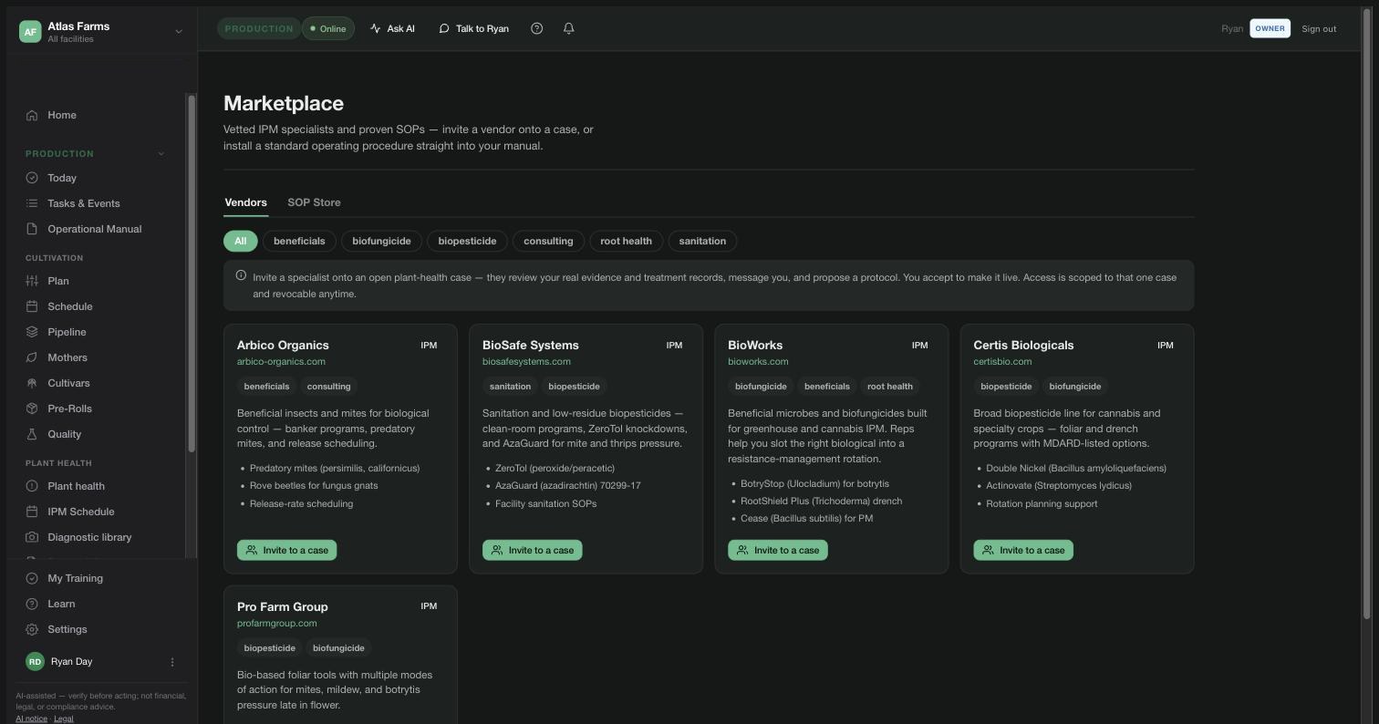Viewport: 1379px width, 724px height.
Task: Click the Plant health alert icon
Action: (x=32, y=486)
